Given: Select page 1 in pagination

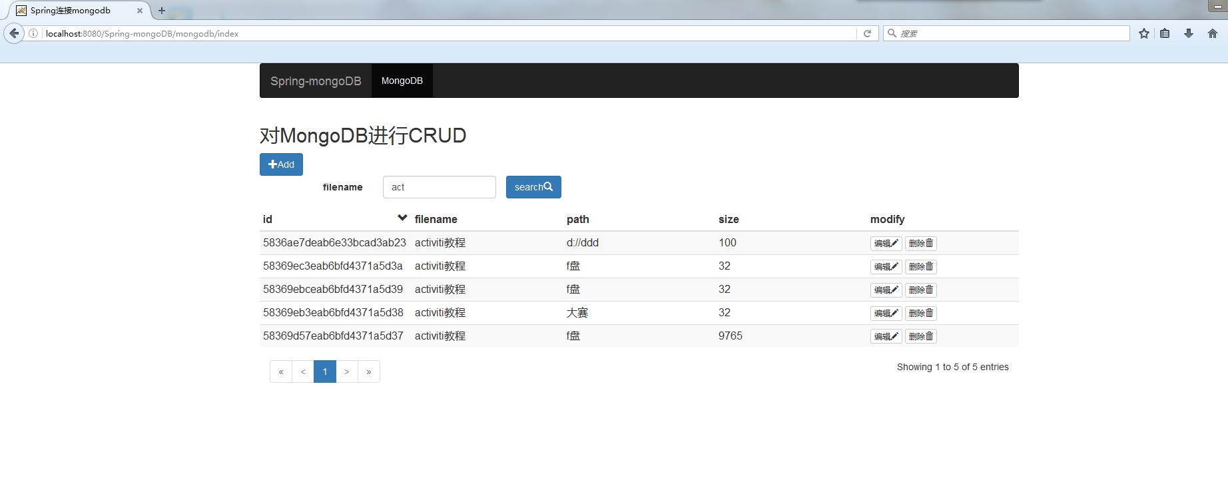Looking at the screenshot, I should point(325,371).
